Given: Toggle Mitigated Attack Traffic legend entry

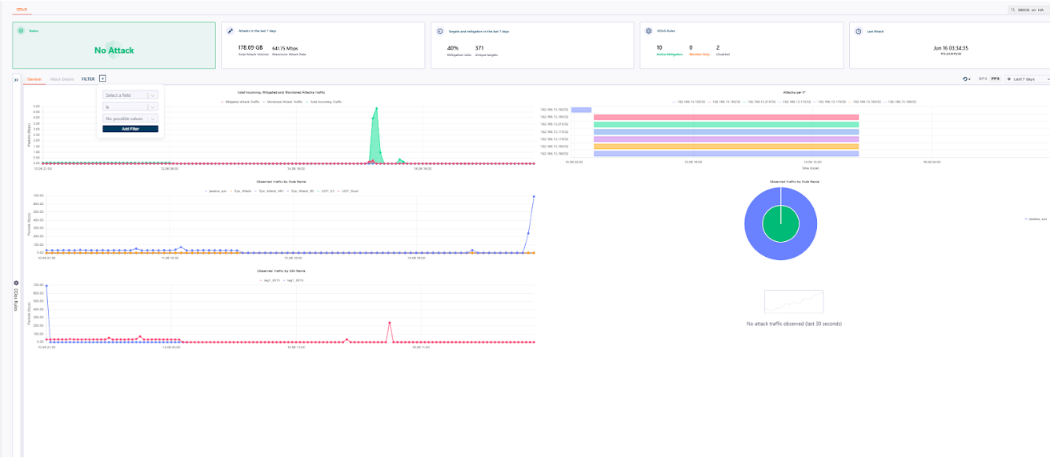Looking at the screenshot, I should tap(240, 102).
